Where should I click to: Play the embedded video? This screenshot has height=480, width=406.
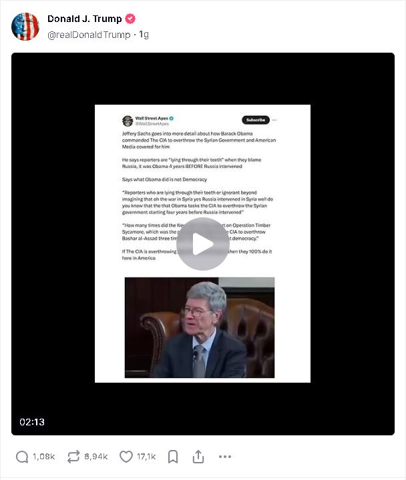click(x=203, y=244)
